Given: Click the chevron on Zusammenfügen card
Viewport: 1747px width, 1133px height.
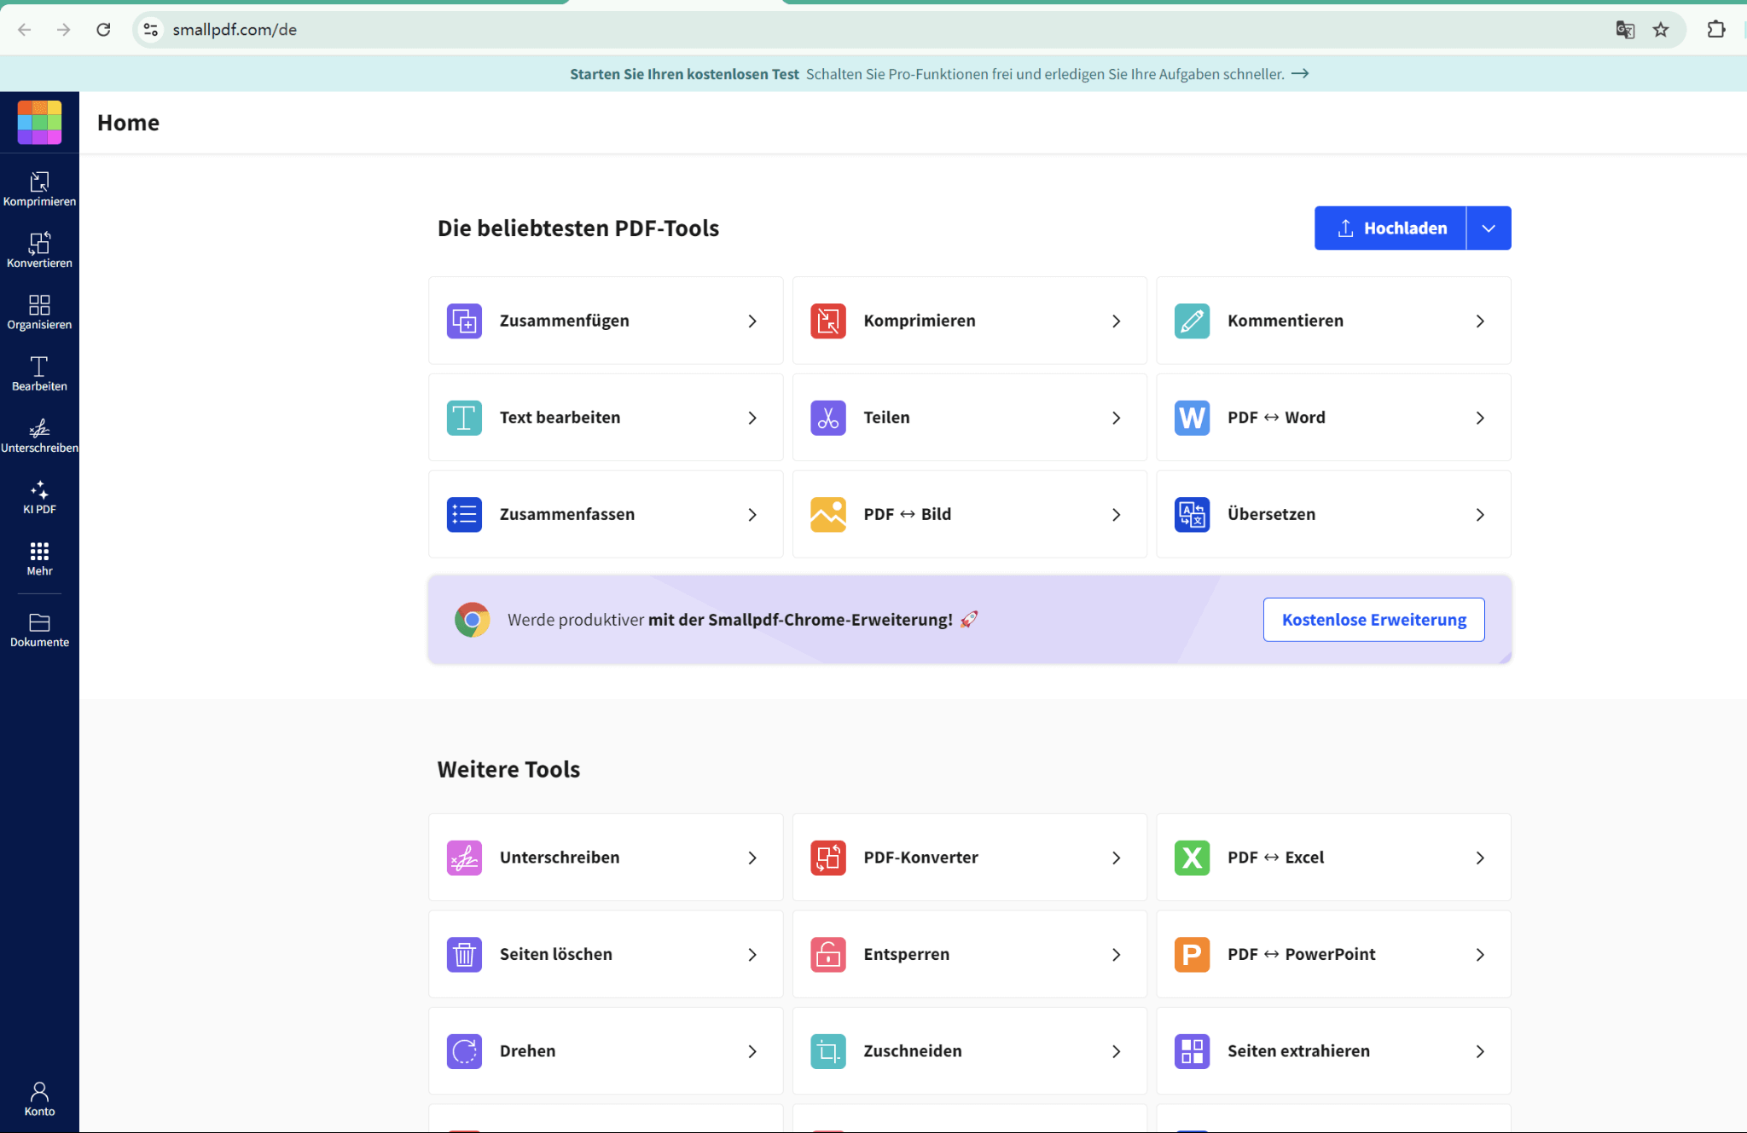Looking at the screenshot, I should coord(752,321).
